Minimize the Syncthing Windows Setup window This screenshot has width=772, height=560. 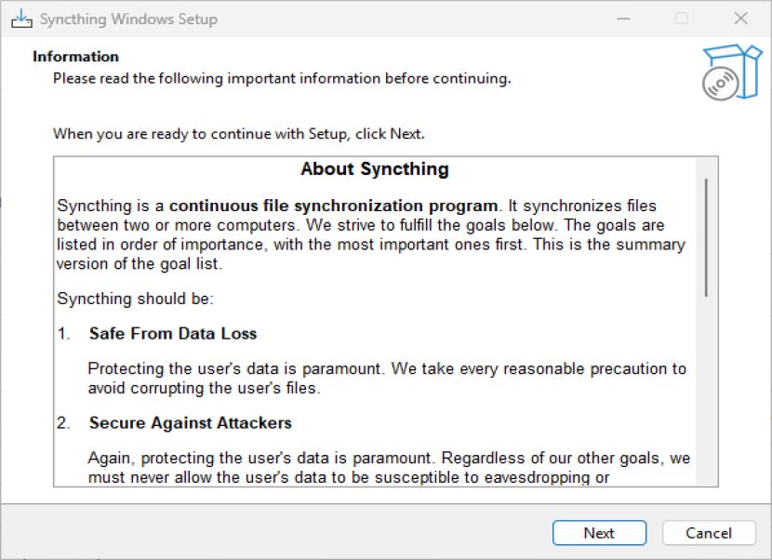[623, 19]
